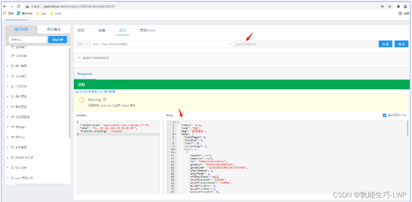Screen dimensions: 412x202
Task: Click the /goods/shelf/list path field
Action: pos(305,44)
